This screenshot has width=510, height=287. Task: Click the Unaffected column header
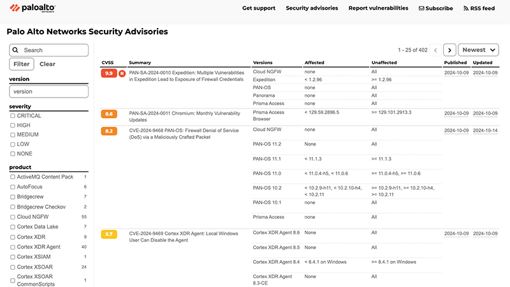384,63
